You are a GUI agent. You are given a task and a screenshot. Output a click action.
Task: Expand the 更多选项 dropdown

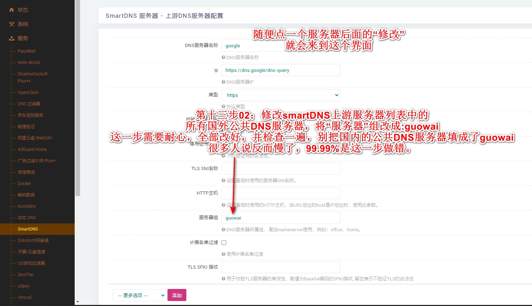tap(139, 295)
